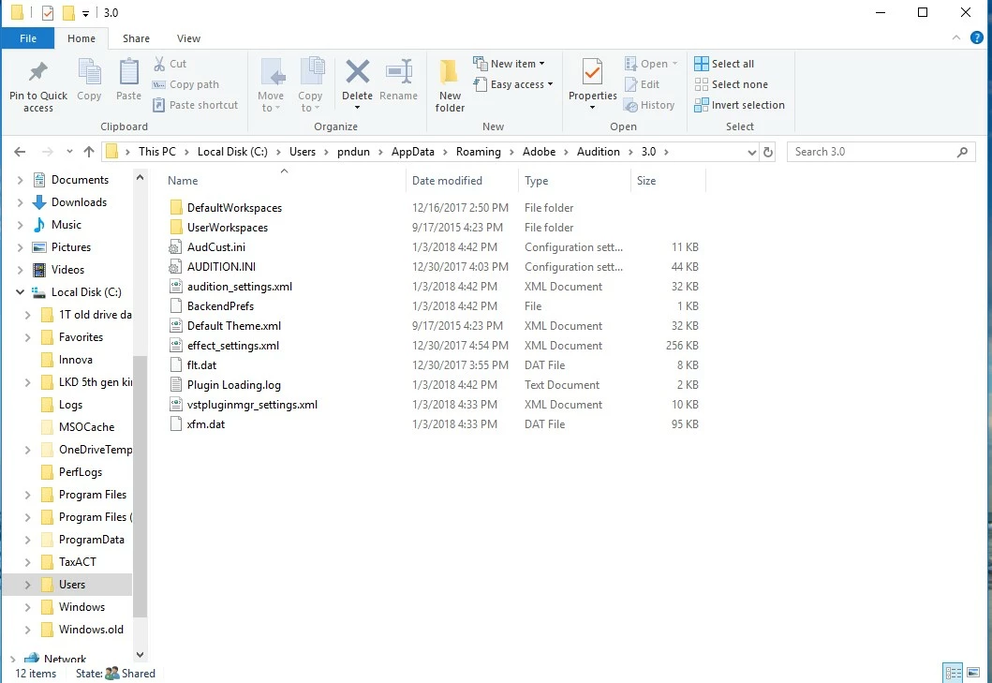Select audition_settings.xml file
This screenshot has width=992, height=683.
[x=240, y=286]
